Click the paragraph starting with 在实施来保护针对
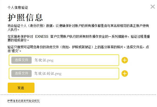The image size is (157, 107). (x=79, y=38)
